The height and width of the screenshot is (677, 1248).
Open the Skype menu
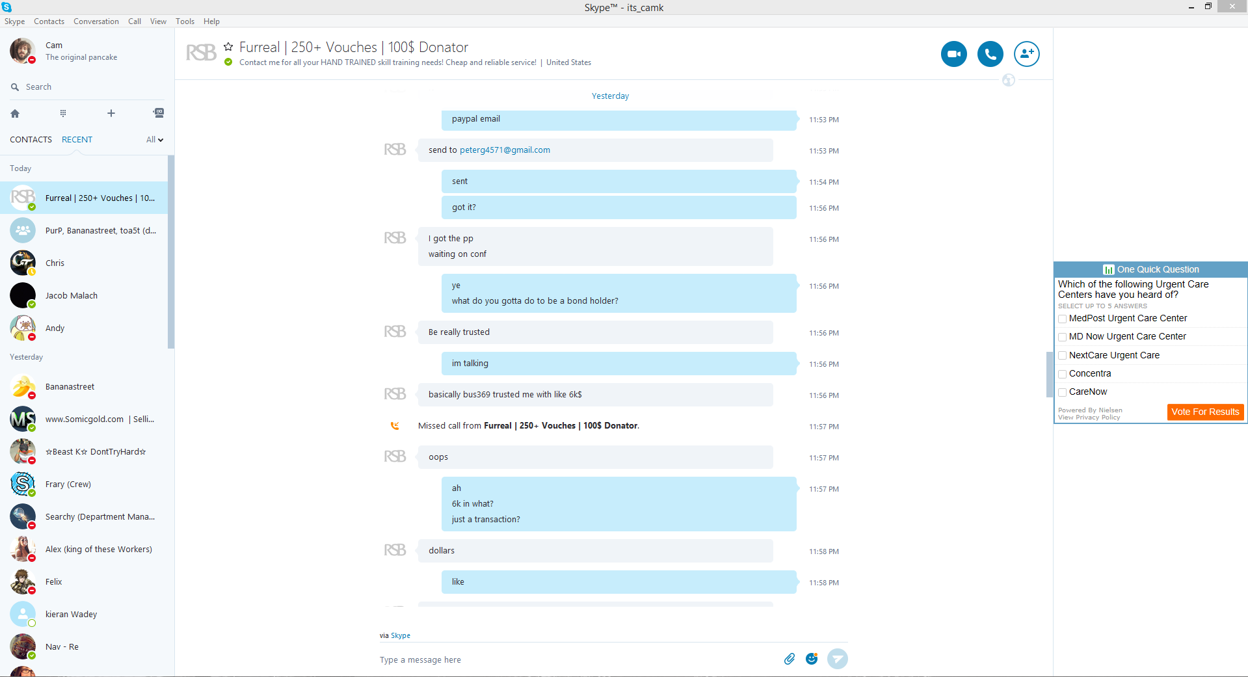point(14,21)
